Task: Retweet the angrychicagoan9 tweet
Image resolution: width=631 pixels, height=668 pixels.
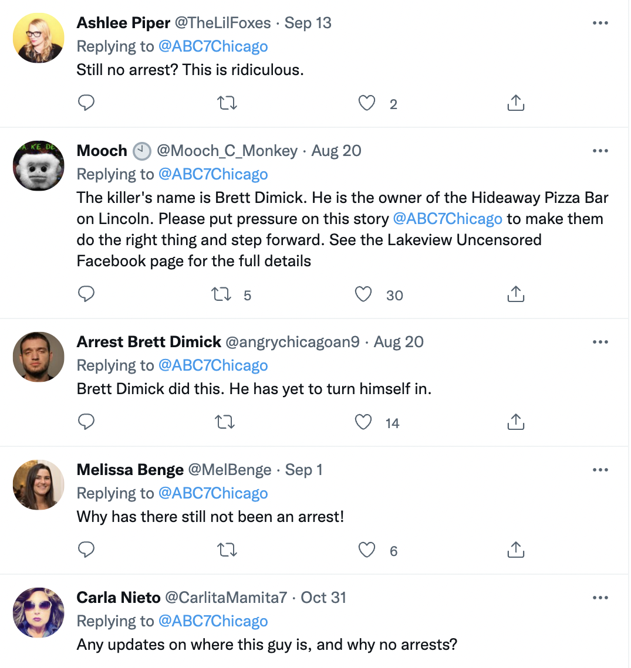Action: point(225,422)
